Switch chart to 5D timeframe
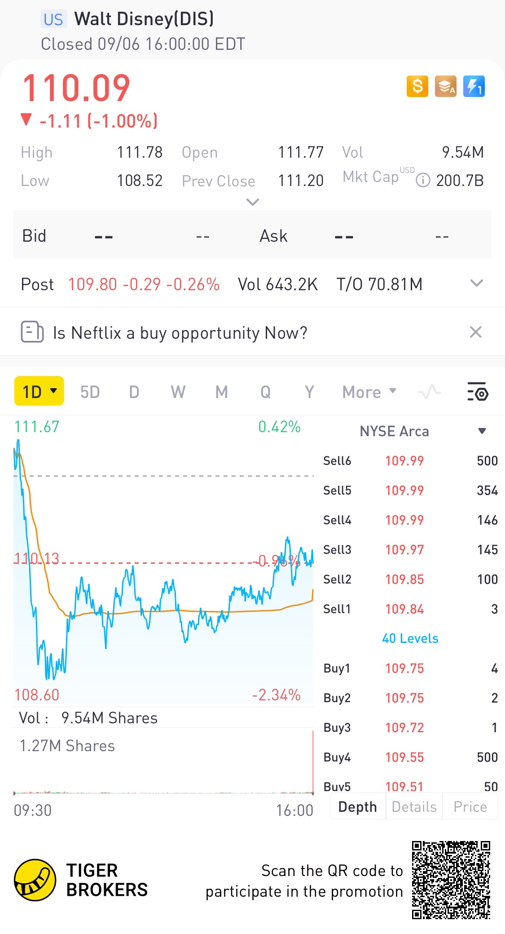The width and height of the screenshot is (505, 934). coord(90,392)
